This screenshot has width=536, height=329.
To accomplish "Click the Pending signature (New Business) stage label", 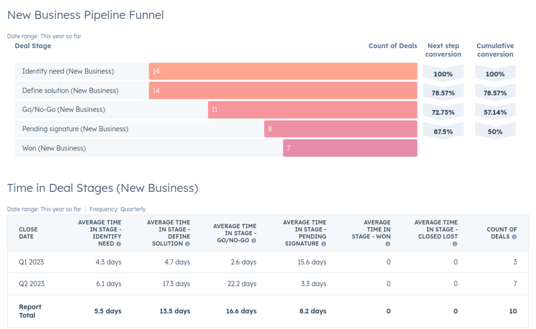I will (75, 129).
